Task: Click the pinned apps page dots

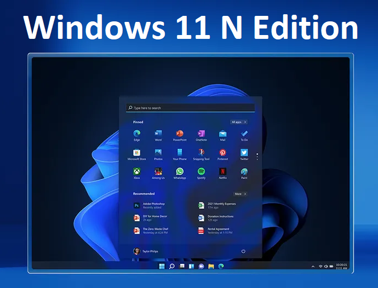Action: click(257, 157)
